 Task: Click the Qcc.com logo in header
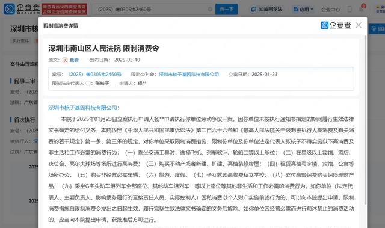[x=22, y=9]
